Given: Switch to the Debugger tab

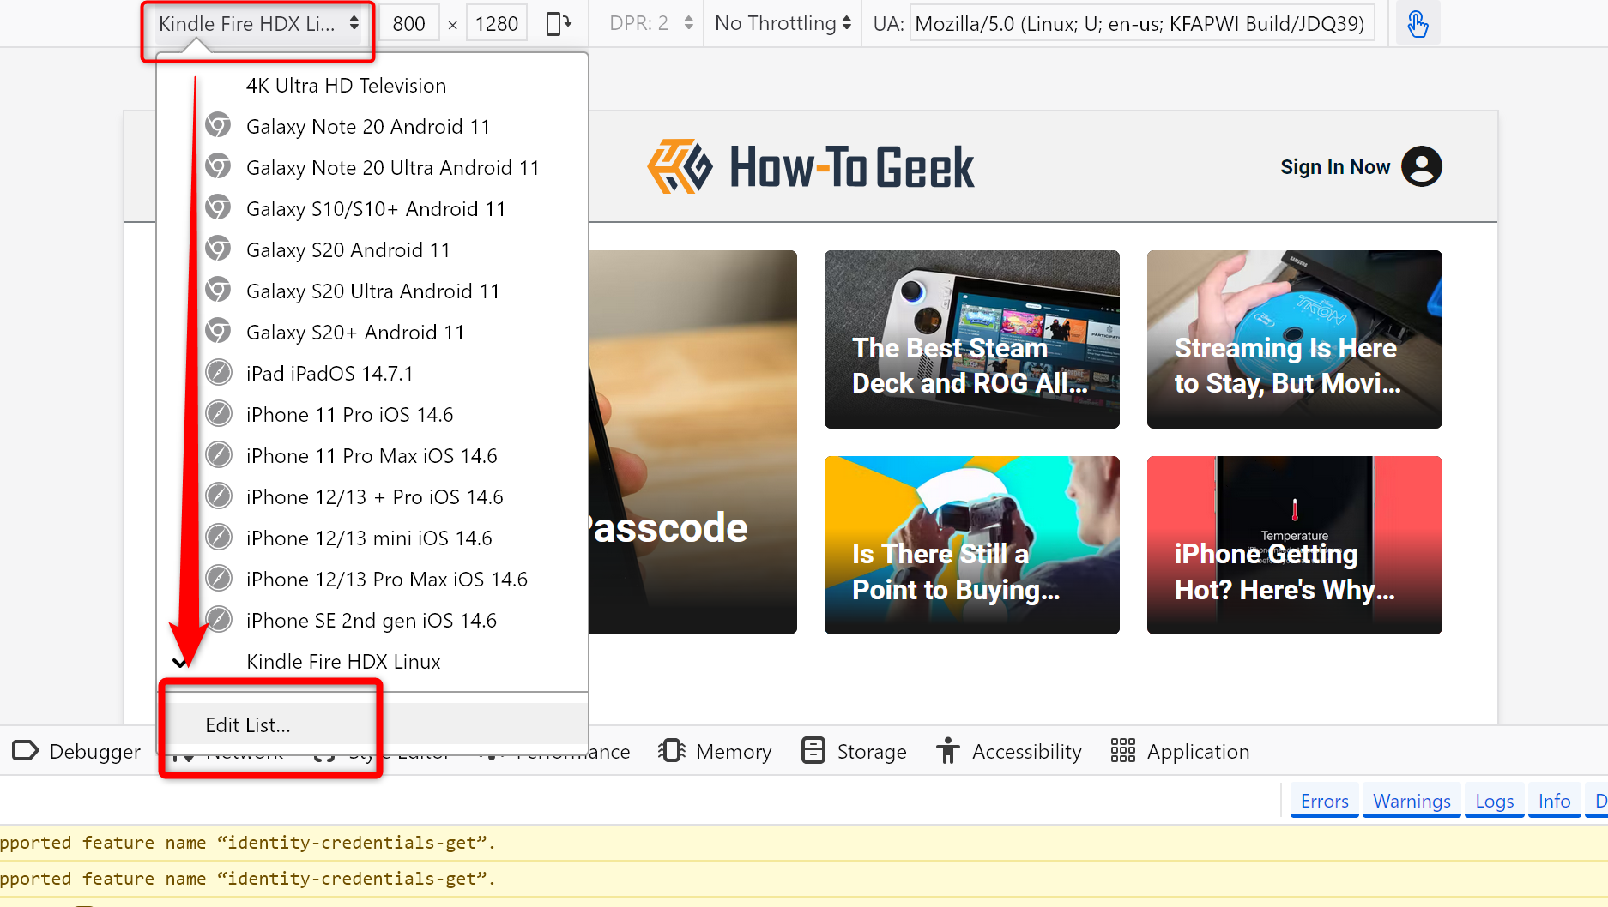Looking at the screenshot, I should coord(76,752).
